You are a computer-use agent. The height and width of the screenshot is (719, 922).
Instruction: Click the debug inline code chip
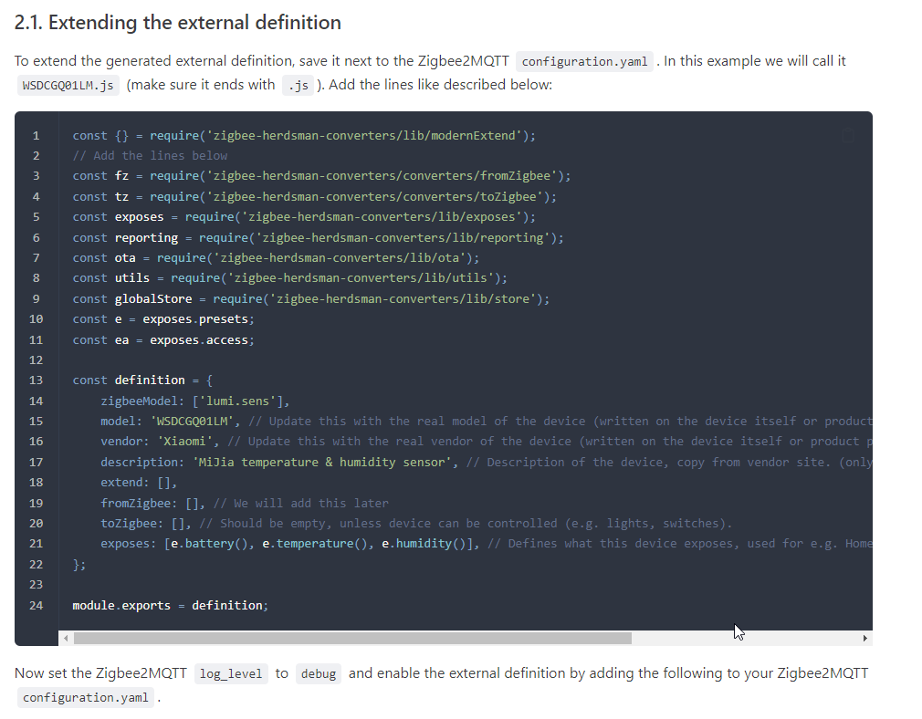tap(319, 674)
